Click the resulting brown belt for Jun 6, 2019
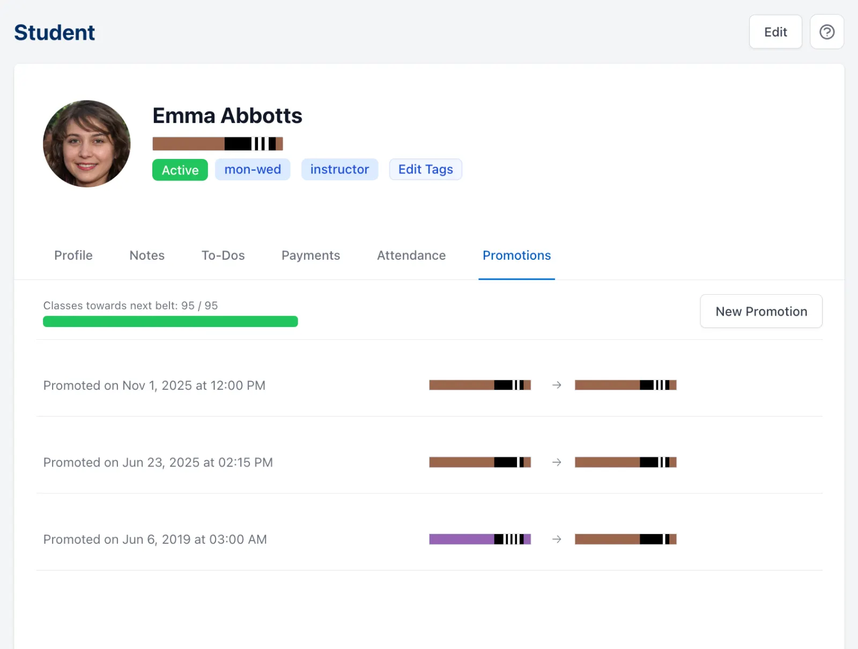The height and width of the screenshot is (649, 858). tap(625, 539)
